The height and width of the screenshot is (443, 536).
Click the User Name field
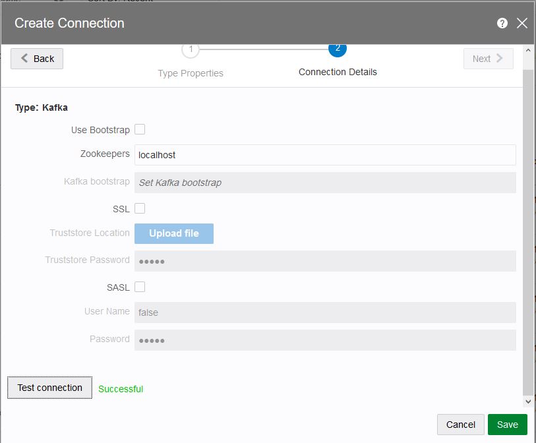pos(325,312)
